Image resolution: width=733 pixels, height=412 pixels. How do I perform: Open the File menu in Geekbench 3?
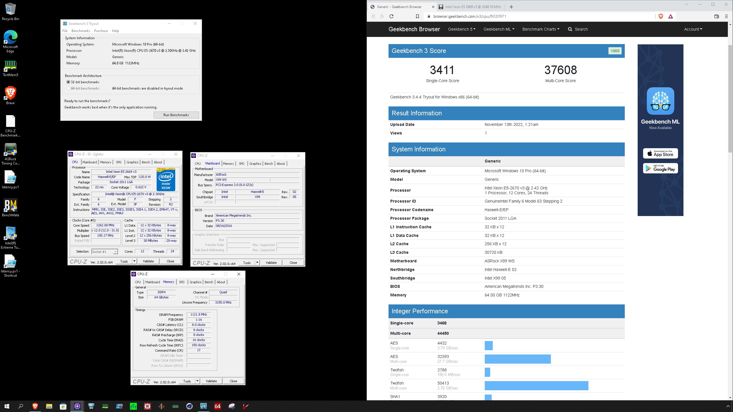(65, 31)
